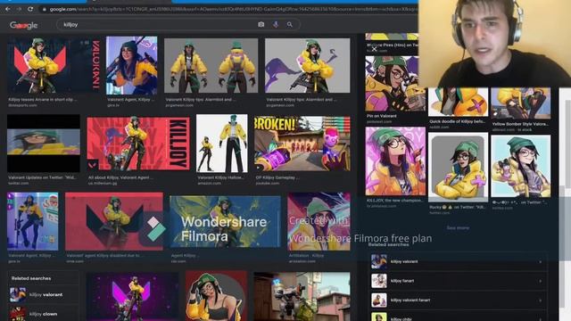
Task: Submit search with the magnifying glass icon
Action: pos(289,24)
